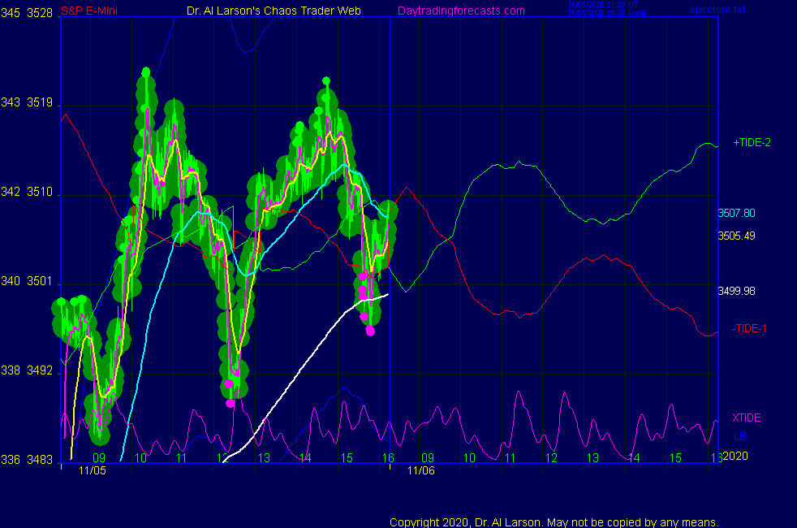Select the +TIDE-2 legend label
Screen dimensions: 797x528
[752, 142]
